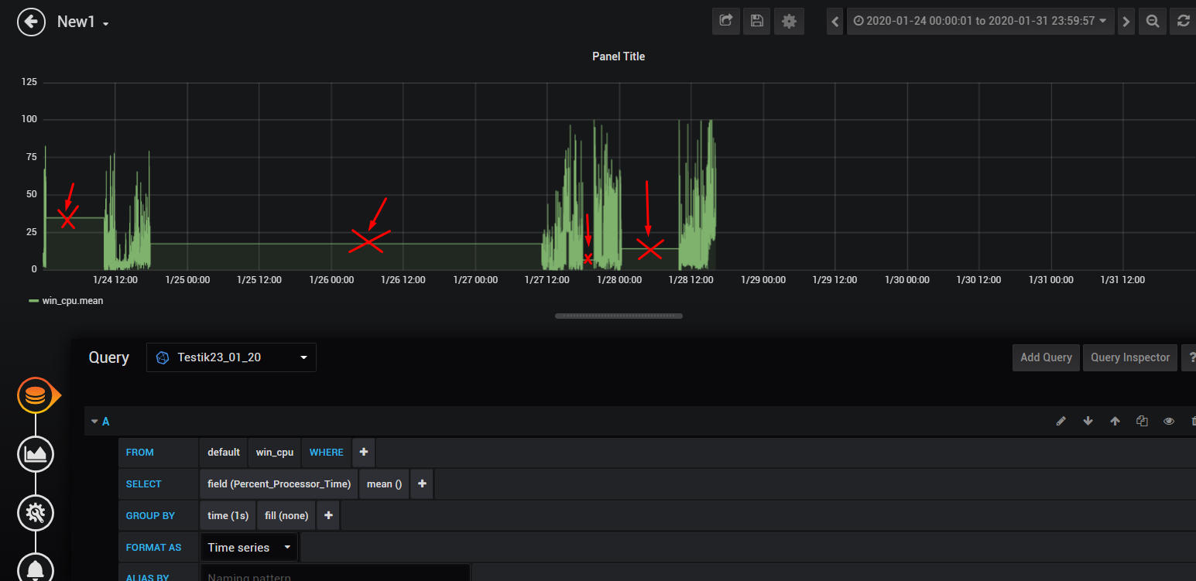Viewport: 1196px width, 581px height.
Task: Go back using the arrow icon
Action: pos(31,22)
